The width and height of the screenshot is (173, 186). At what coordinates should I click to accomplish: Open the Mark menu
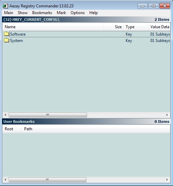click(61, 13)
